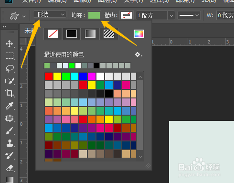Set fill to gradient
Viewport: 234px width, 183px height.
(90, 34)
